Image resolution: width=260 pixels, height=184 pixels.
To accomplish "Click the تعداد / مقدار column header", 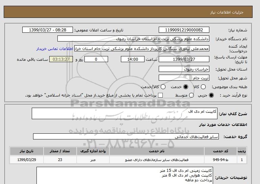I will [x=60, y=151].
